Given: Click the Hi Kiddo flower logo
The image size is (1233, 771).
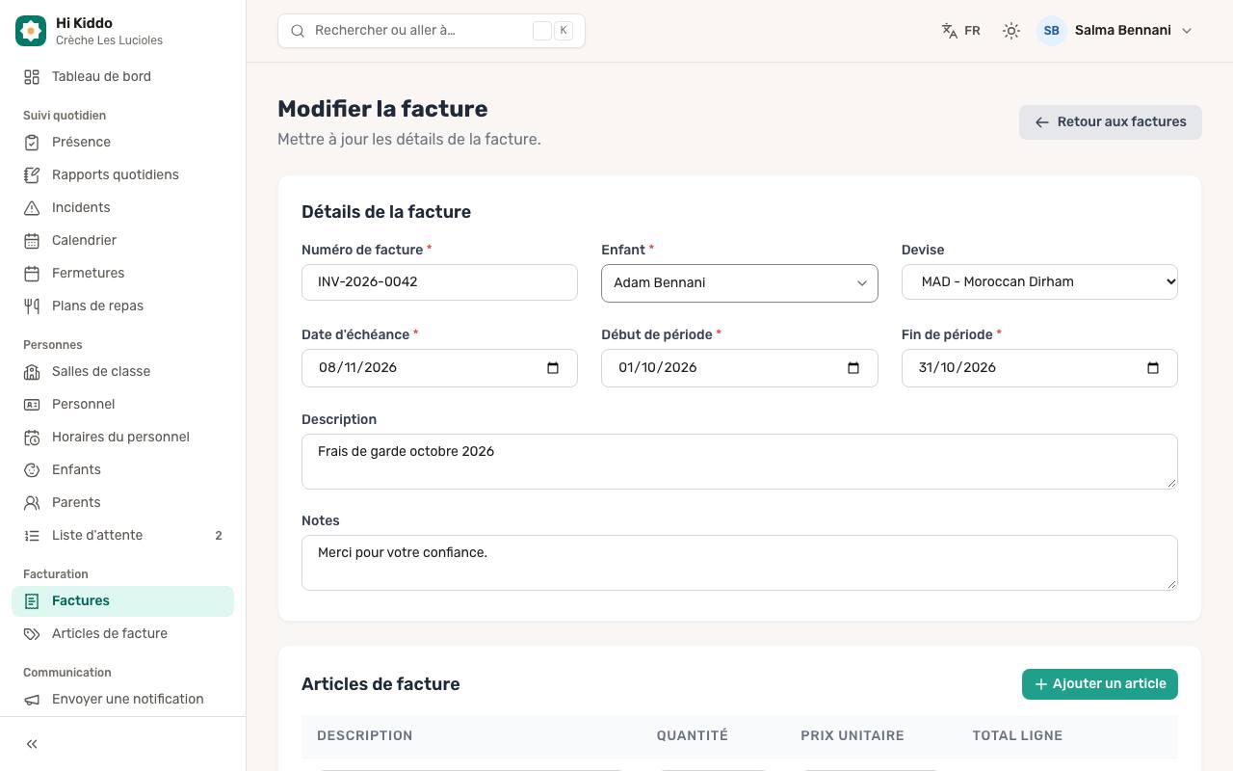Looking at the screenshot, I should pyautogui.click(x=31, y=31).
